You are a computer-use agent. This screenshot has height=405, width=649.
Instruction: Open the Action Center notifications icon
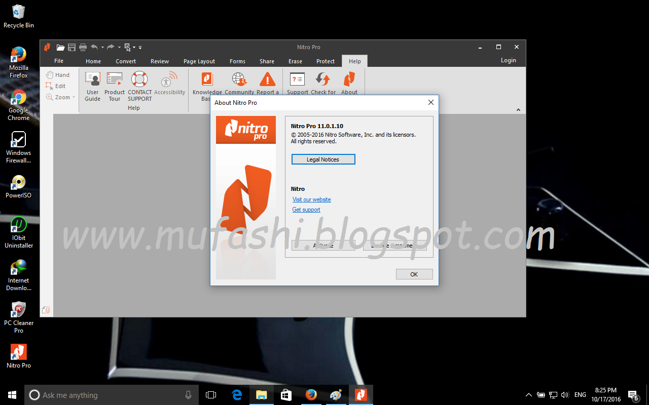click(x=633, y=395)
